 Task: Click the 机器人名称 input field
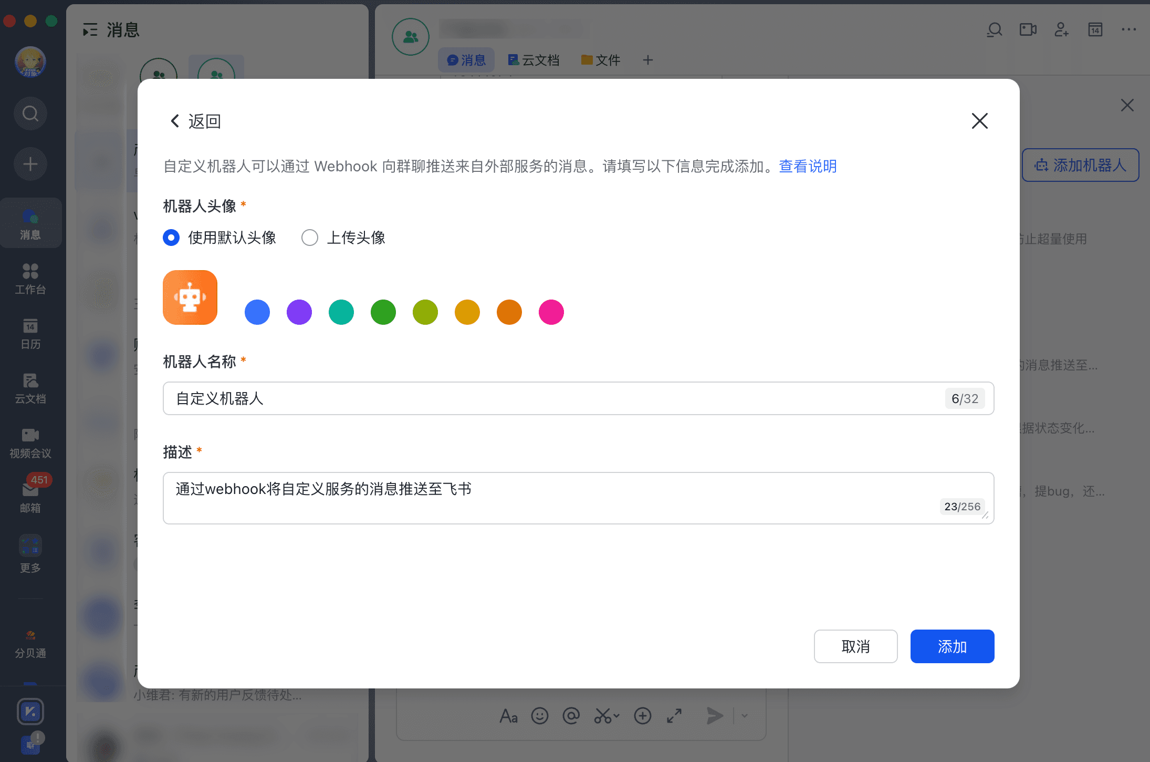(551, 398)
